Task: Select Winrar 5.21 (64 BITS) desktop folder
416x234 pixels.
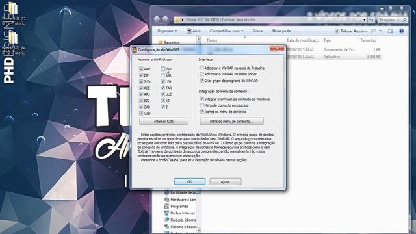Action: pos(13,43)
